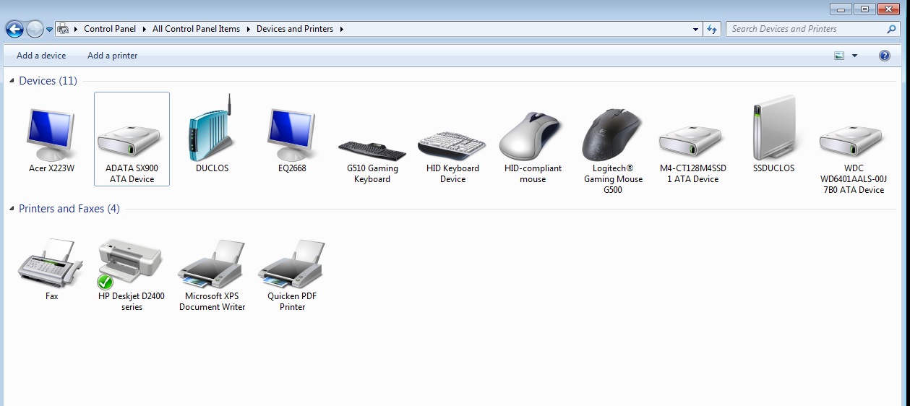Expand the arrow after Control Panel breadcrumb
The height and width of the screenshot is (406, 910).
click(x=144, y=29)
